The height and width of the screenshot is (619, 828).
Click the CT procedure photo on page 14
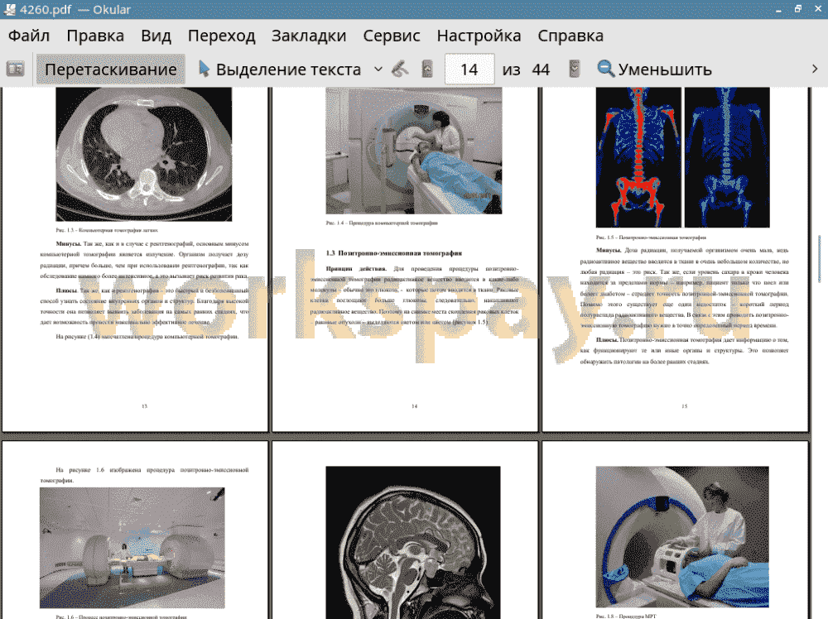pos(414,151)
